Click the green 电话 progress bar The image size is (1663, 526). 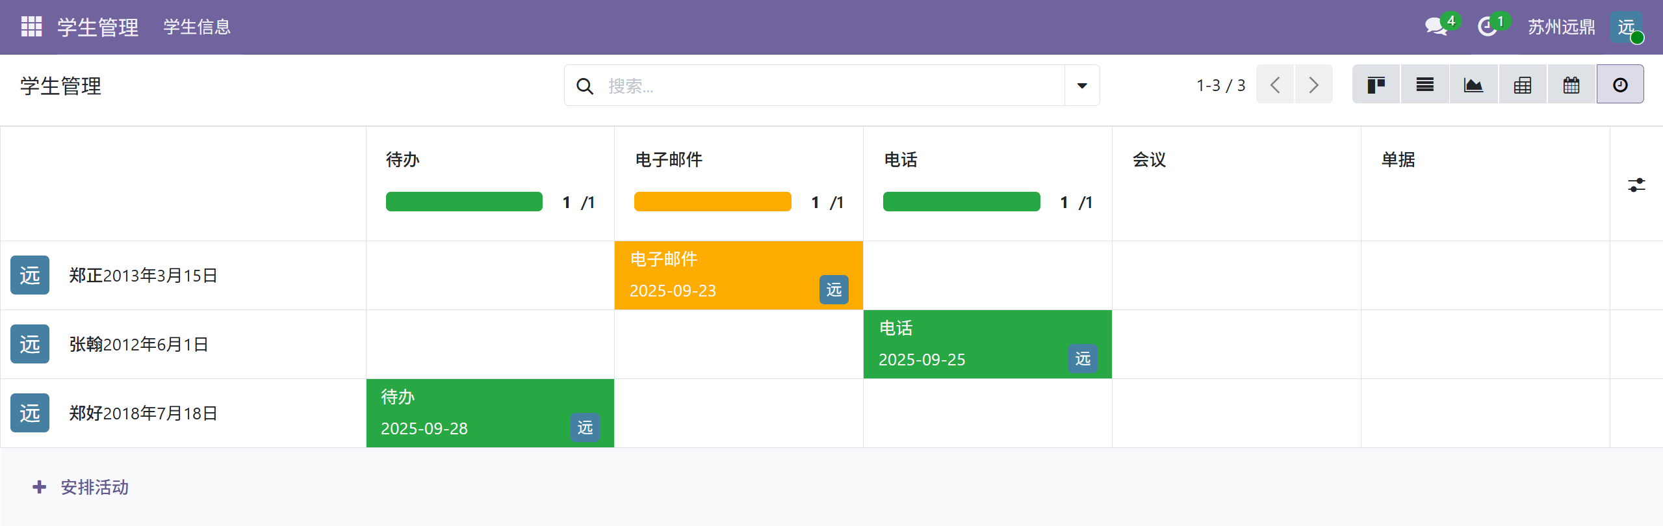tap(962, 202)
